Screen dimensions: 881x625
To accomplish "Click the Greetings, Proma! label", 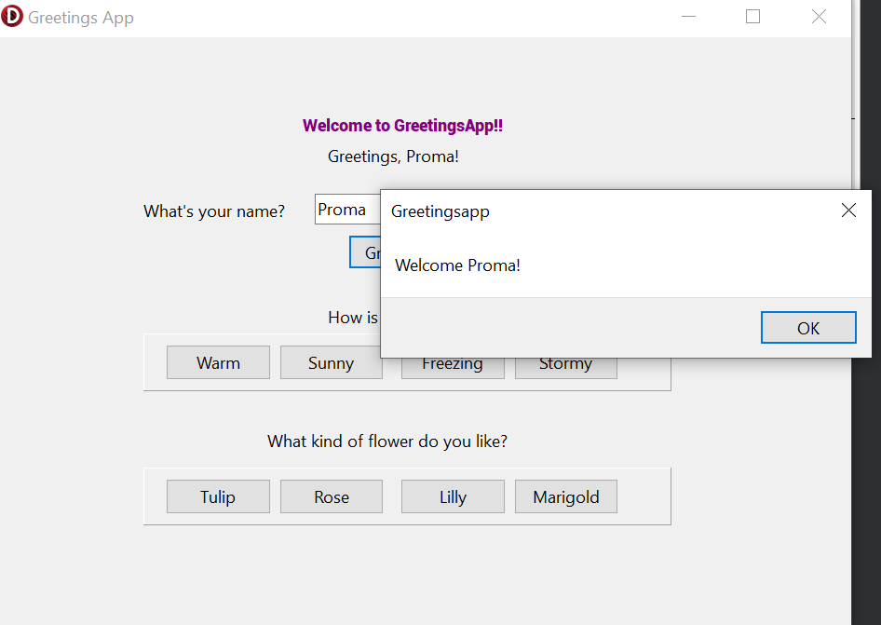I will point(393,156).
